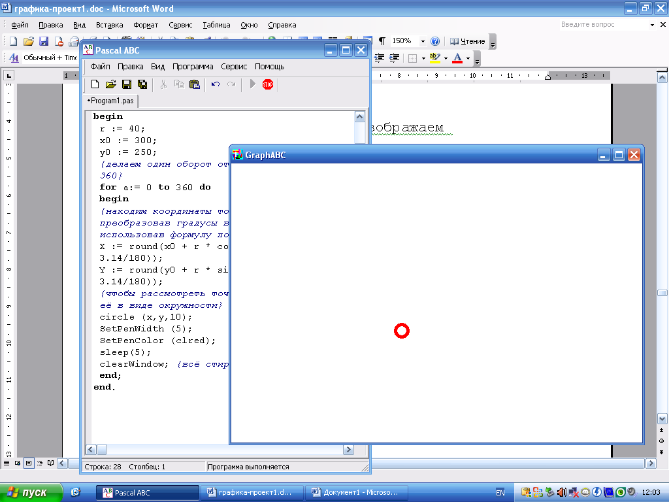Open the Windows пуск start button

(31, 492)
